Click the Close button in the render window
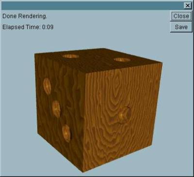This screenshot has width=194, height=177. (181, 16)
